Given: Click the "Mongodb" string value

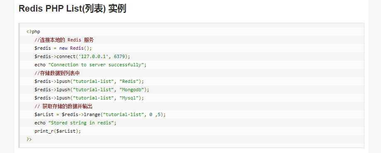Looking at the screenshot, I should point(132,90).
